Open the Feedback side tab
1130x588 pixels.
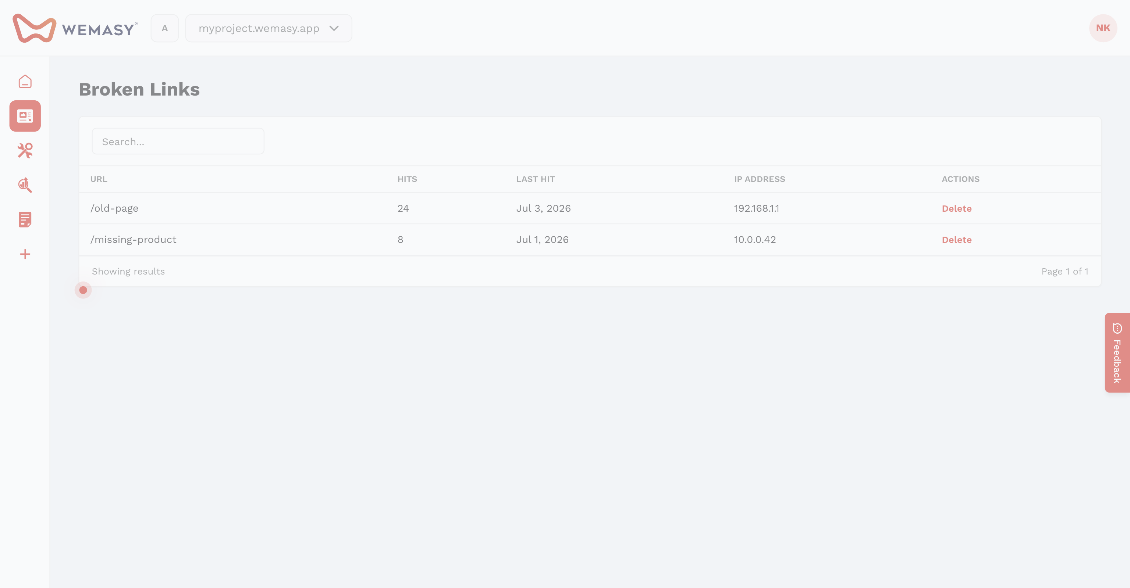(x=1117, y=353)
